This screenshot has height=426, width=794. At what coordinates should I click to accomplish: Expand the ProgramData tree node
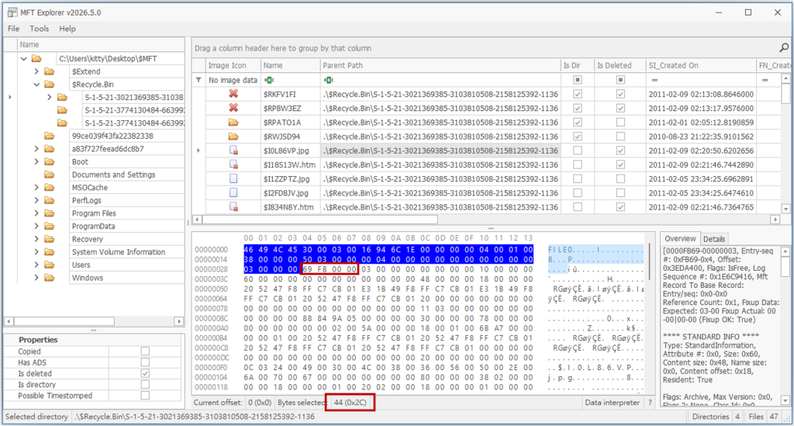pos(36,226)
